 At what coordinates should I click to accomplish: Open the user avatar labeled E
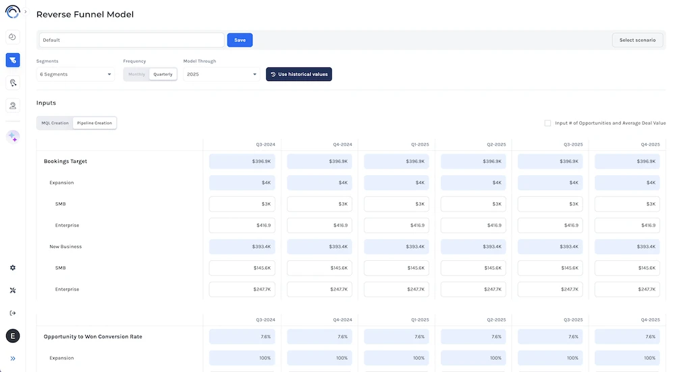click(12, 336)
